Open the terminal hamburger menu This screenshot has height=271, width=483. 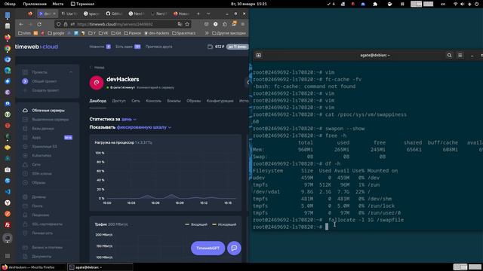click(460, 55)
